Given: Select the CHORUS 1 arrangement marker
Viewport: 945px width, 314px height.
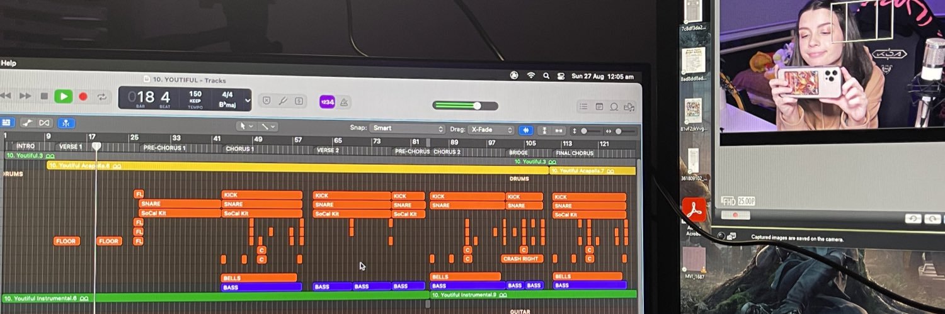Looking at the screenshot, I should pos(239,149).
